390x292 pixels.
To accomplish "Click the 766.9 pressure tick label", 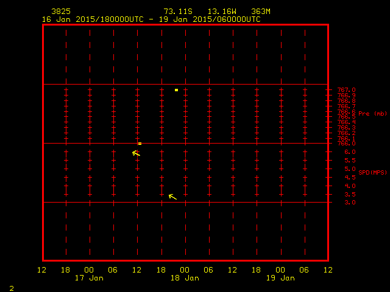I will click(x=347, y=96).
